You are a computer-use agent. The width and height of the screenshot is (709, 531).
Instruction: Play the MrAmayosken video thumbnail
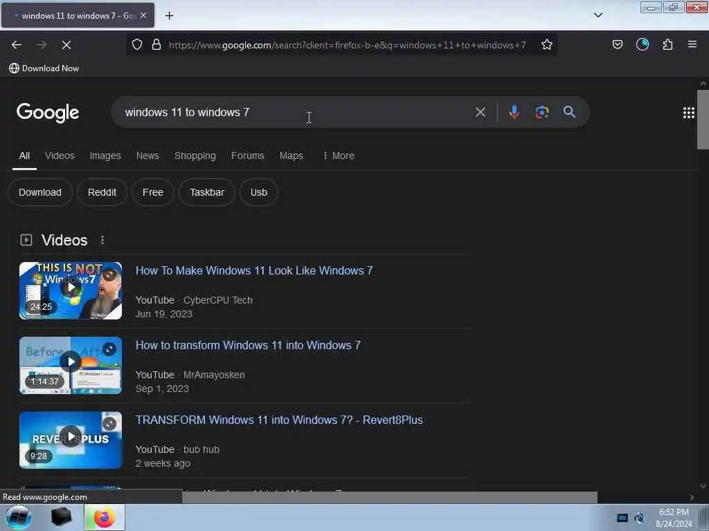[x=71, y=365]
